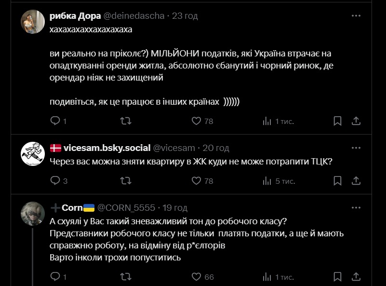The width and height of the screenshot is (386, 286).
Task: Repost рибка Дора's tweet
Action: [125, 121]
